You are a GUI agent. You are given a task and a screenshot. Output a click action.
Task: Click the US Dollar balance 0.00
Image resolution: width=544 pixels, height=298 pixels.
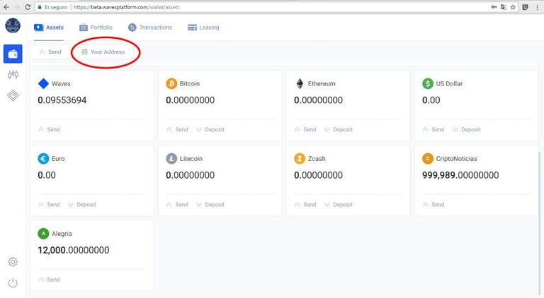[431, 100]
